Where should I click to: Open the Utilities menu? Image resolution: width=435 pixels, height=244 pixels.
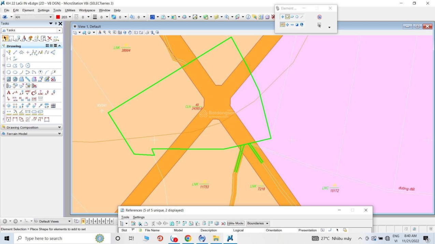click(70, 10)
